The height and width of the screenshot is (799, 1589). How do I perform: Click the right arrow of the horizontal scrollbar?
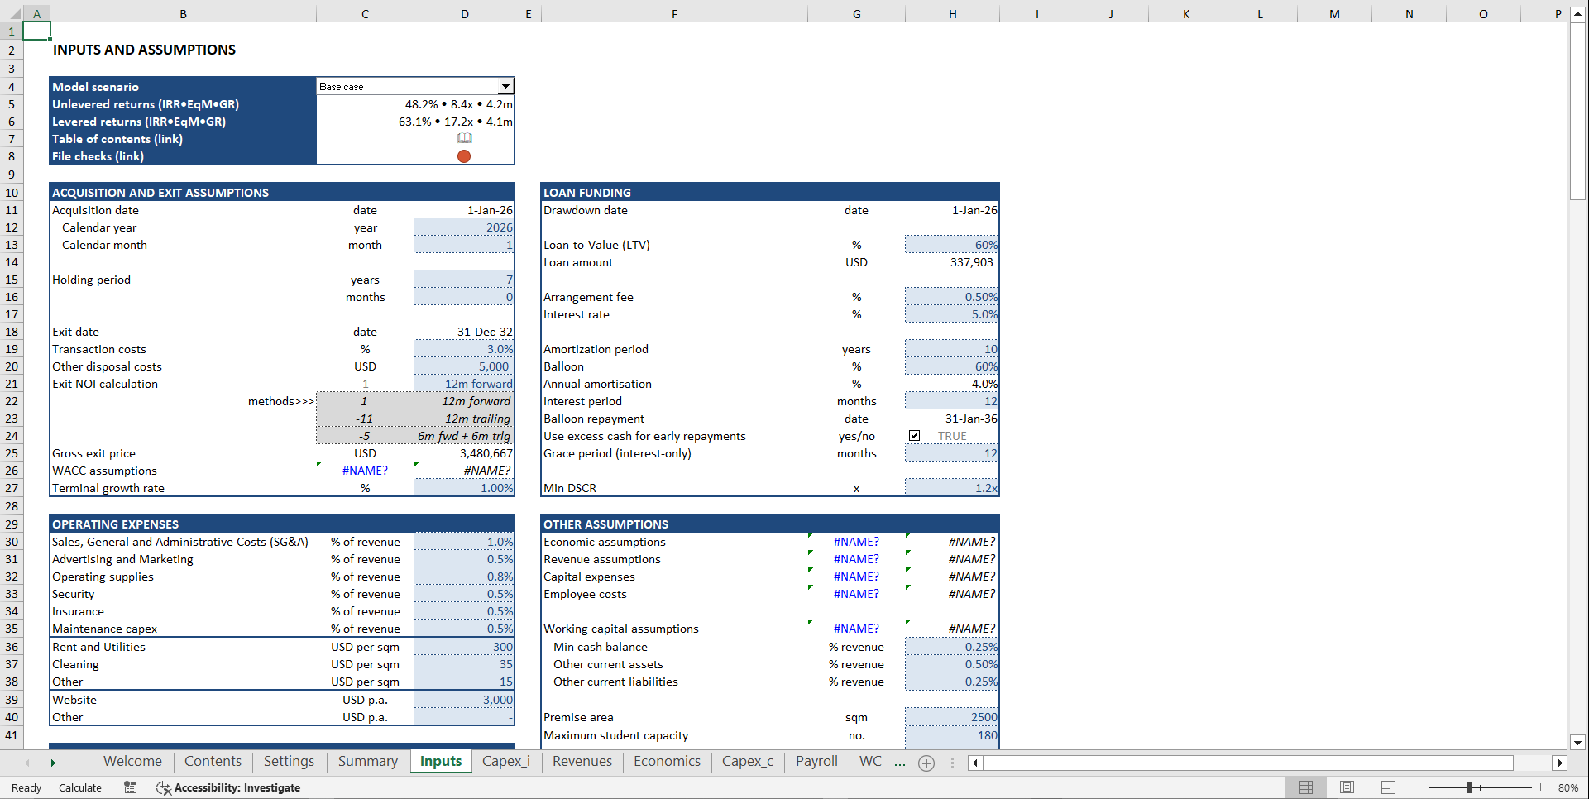tap(1561, 763)
